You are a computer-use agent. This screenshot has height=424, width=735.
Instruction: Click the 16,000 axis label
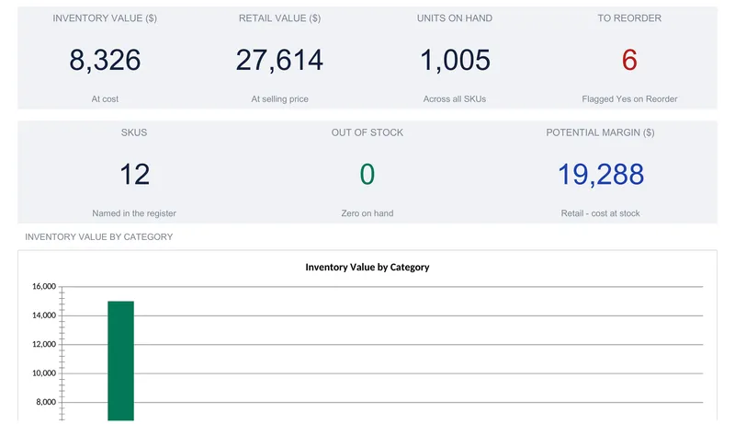coord(44,286)
